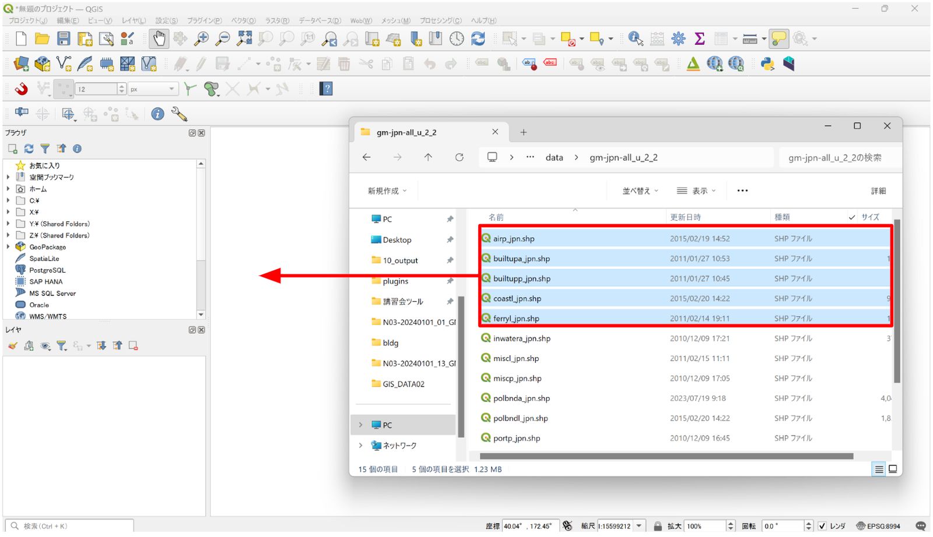Open the レイヤ menu

134,20
